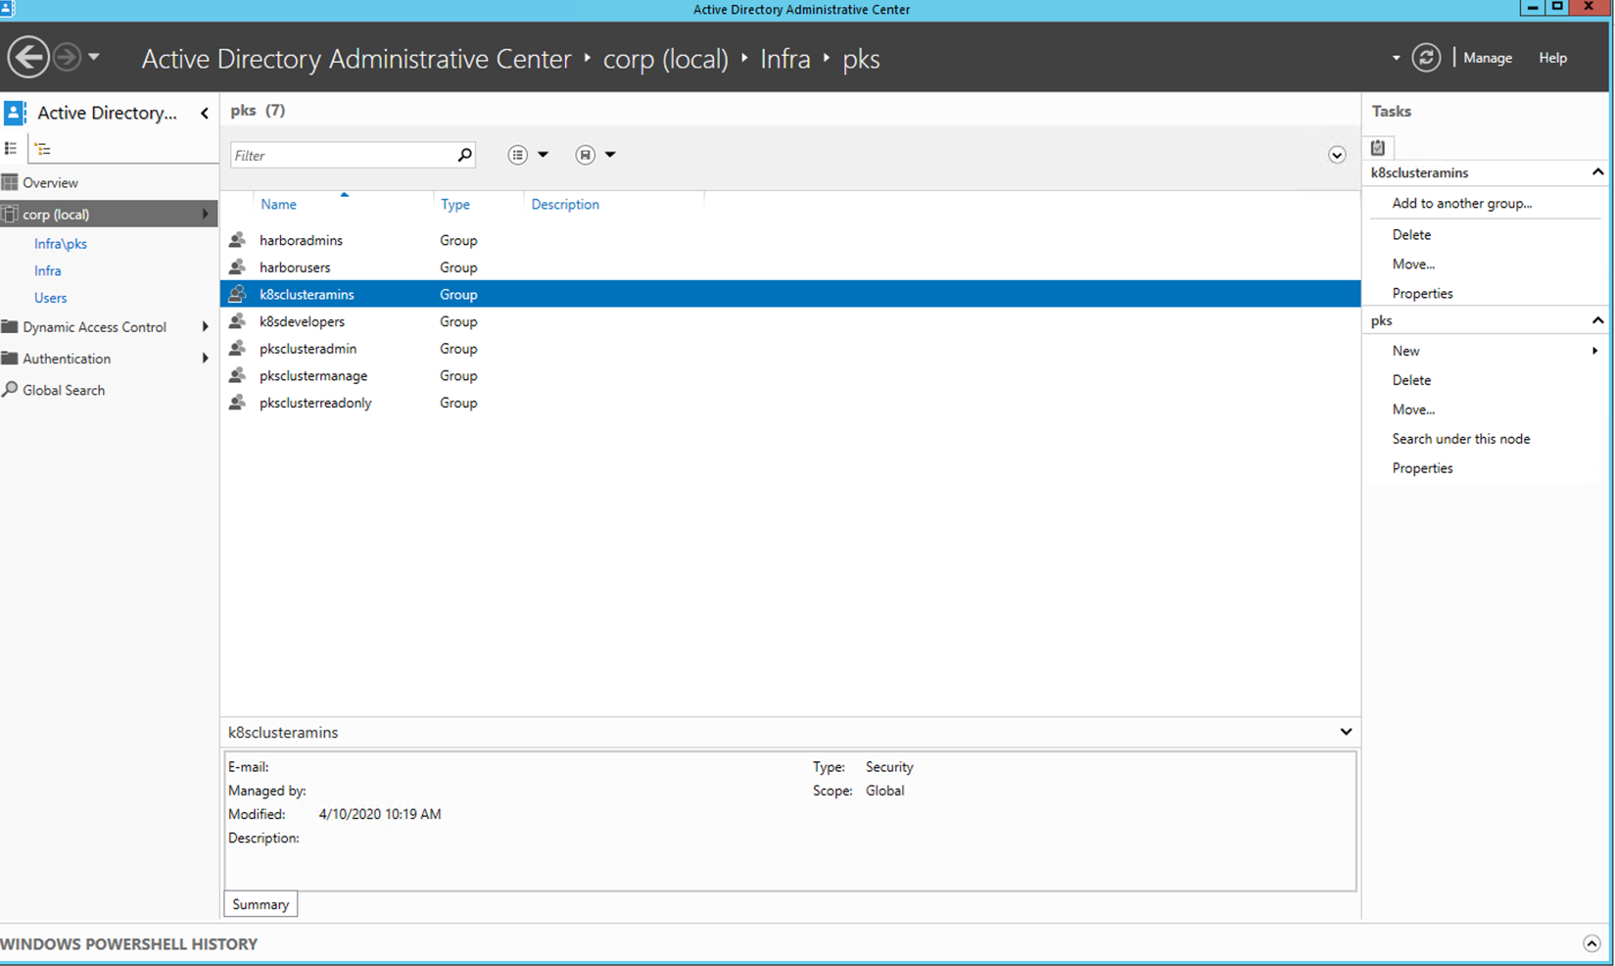This screenshot has width=1615, height=966.
Task: Open Properties under k8sclusteramins tasks
Action: click(1422, 294)
